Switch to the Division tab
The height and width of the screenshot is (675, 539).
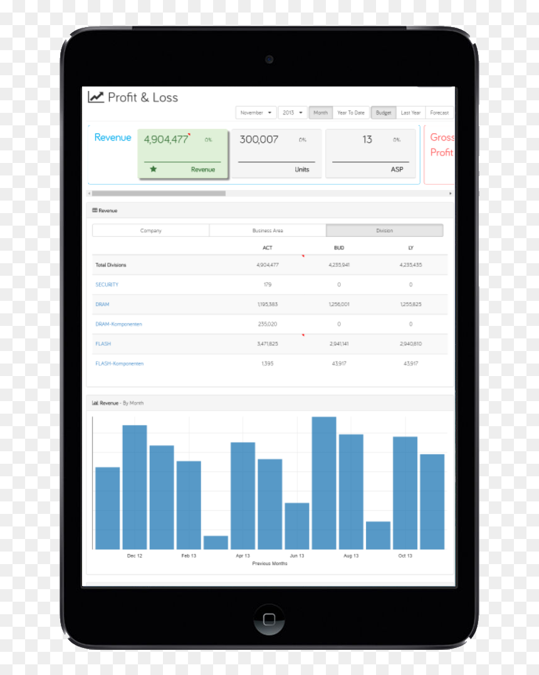click(384, 230)
